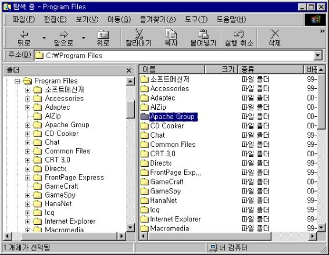Close the 폴더 folders pane
This screenshot has height=255, width=329.
(129, 70)
